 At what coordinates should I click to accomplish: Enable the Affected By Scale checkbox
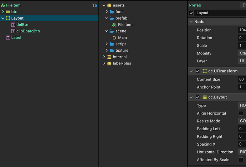[x=241, y=160]
